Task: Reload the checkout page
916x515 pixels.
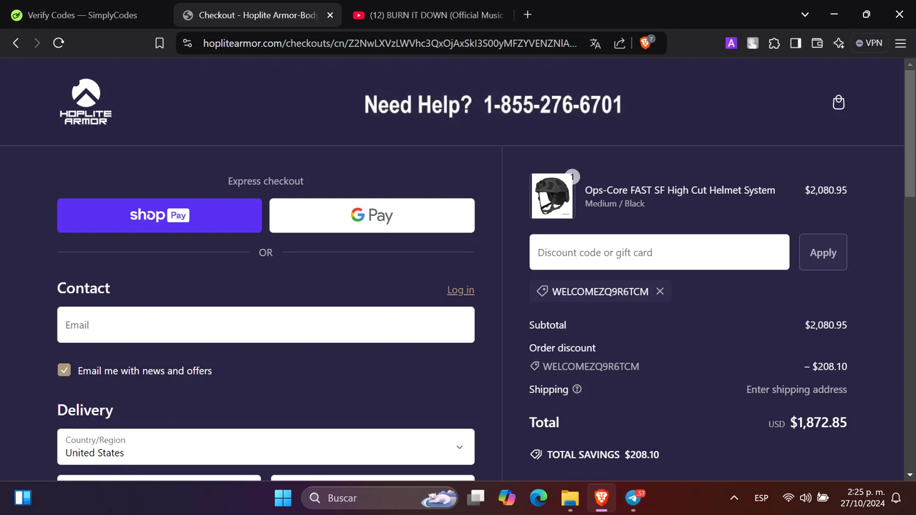Action: tap(59, 43)
